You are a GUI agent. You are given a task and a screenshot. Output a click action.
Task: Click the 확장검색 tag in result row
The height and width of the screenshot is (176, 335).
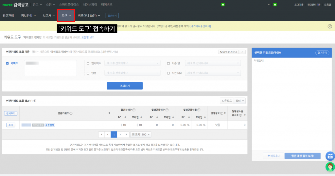pyautogui.click(x=50, y=125)
